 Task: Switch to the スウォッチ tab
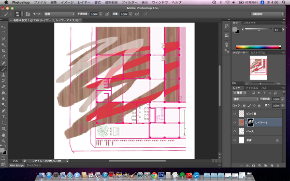click(x=249, y=23)
